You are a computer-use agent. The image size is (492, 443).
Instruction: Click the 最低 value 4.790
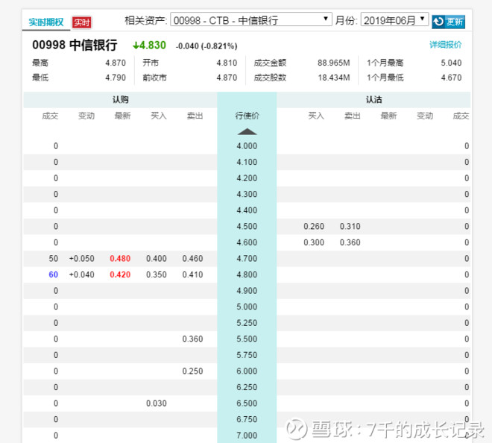(x=116, y=78)
